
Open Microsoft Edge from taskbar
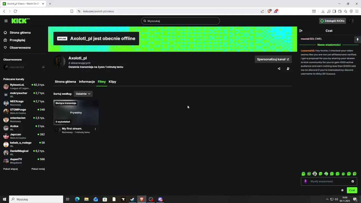[x=77, y=199]
